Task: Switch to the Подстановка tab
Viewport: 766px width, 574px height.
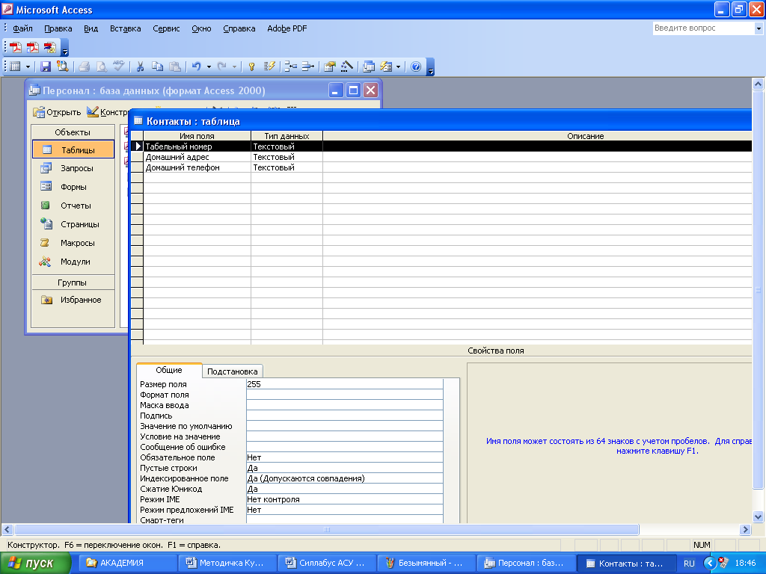Action: tap(232, 371)
